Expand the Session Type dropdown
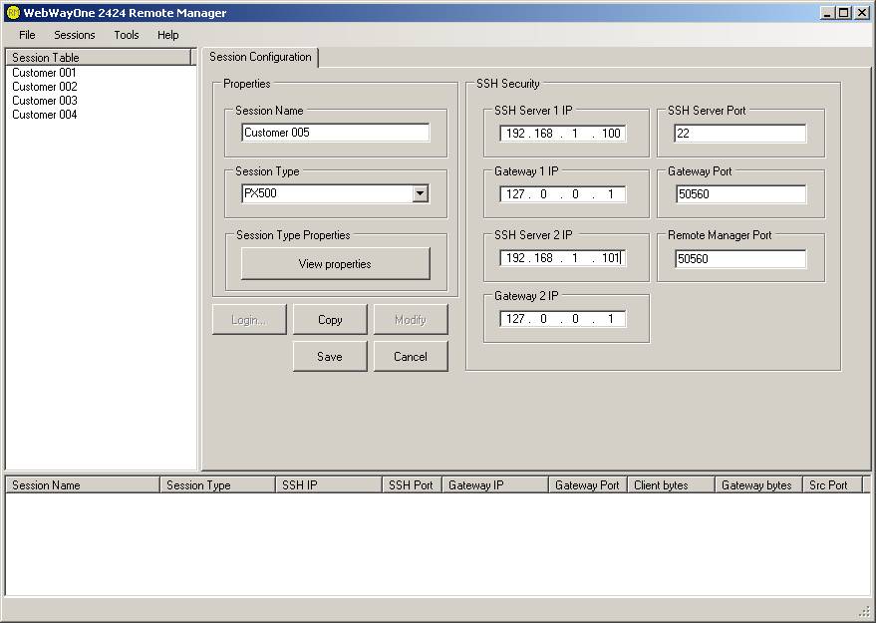 point(421,194)
